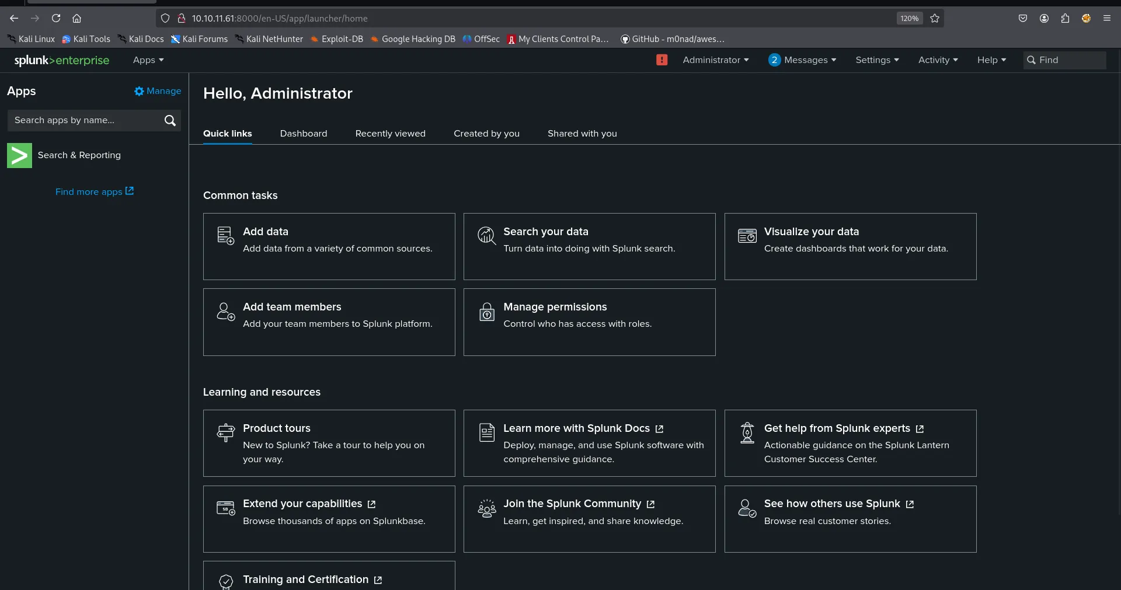
Task: Open browser extensions icon
Action: pyautogui.click(x=1065, y=18)
